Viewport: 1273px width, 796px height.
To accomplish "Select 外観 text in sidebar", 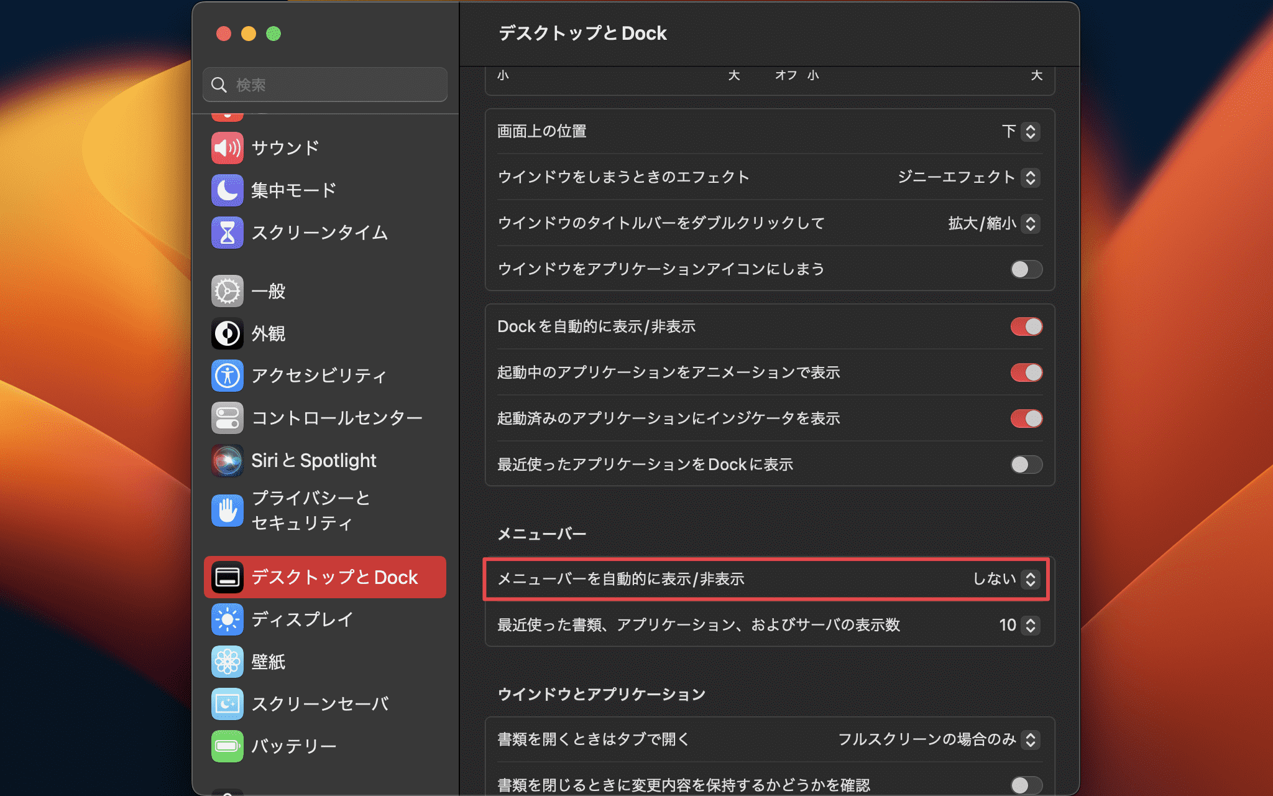I will pos(269,333).
